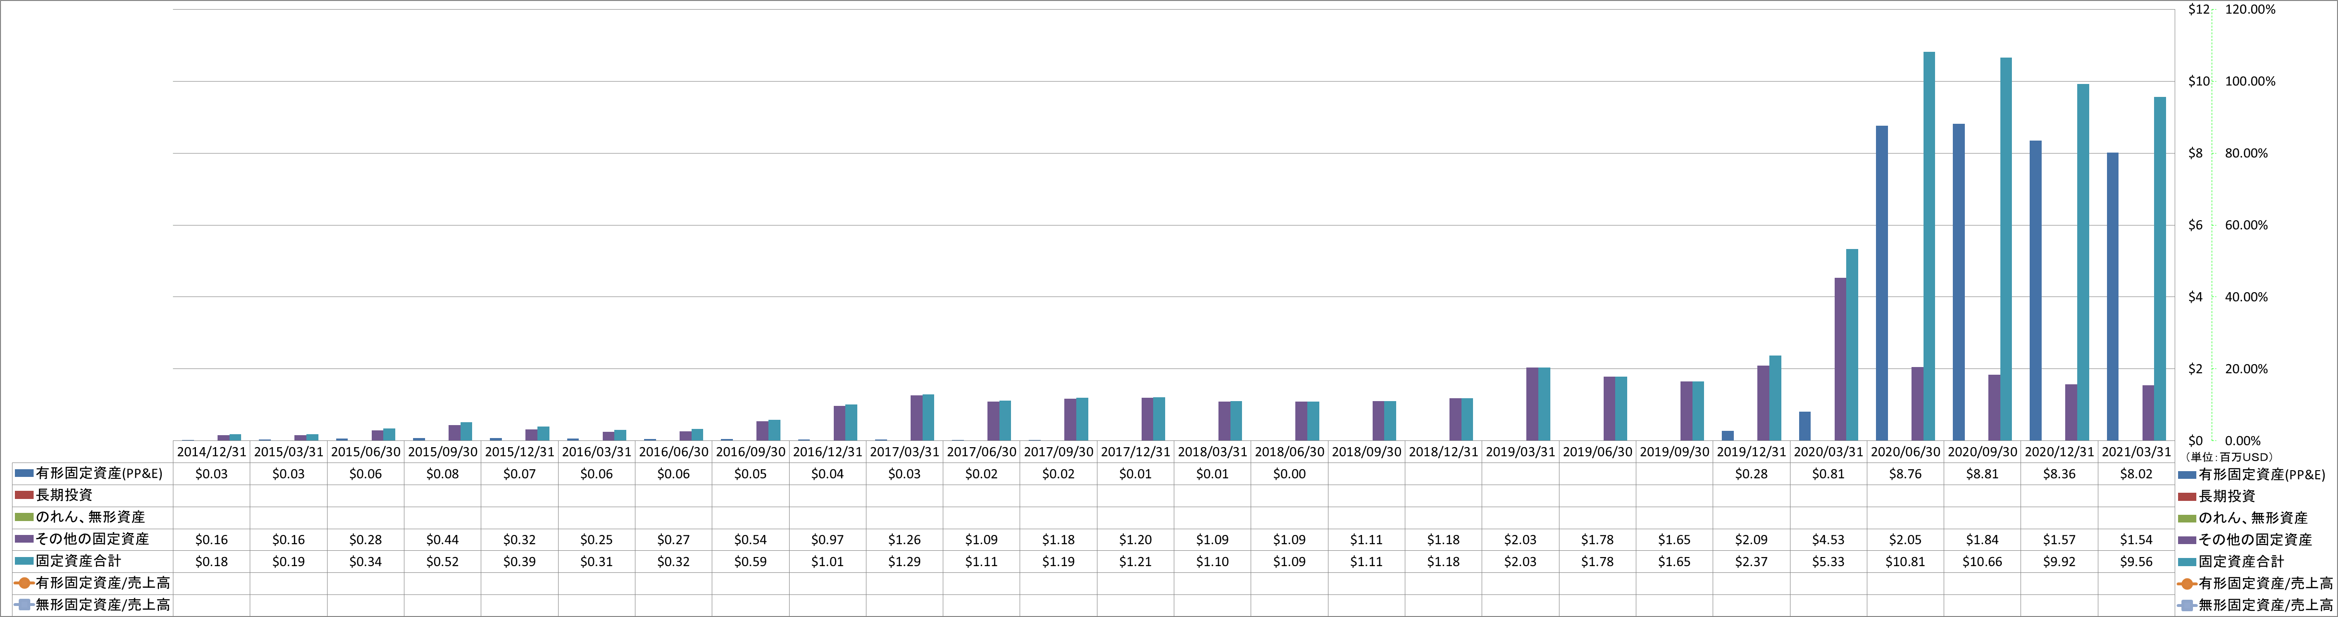Click the $8.02 PP&E cell

click(2136, 474)
